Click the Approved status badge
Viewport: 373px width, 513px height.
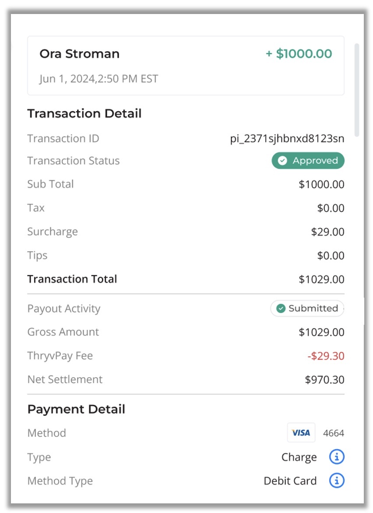click(308, 161)
